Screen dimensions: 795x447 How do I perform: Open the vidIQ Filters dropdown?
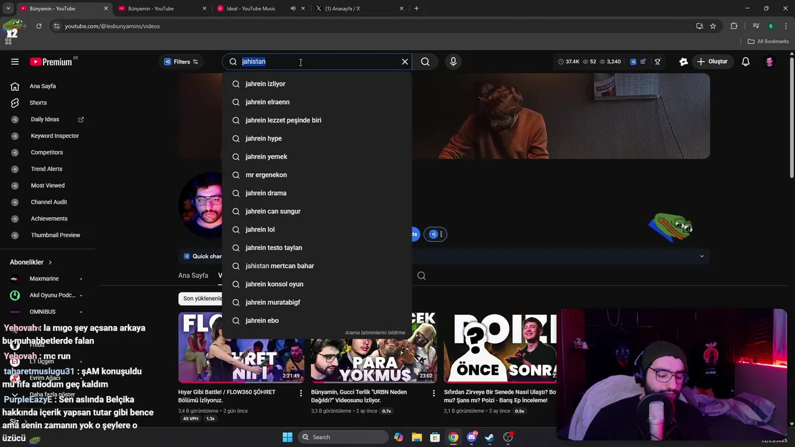coord(181,61)
